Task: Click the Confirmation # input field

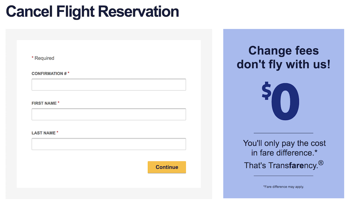Action: [109, 85]
